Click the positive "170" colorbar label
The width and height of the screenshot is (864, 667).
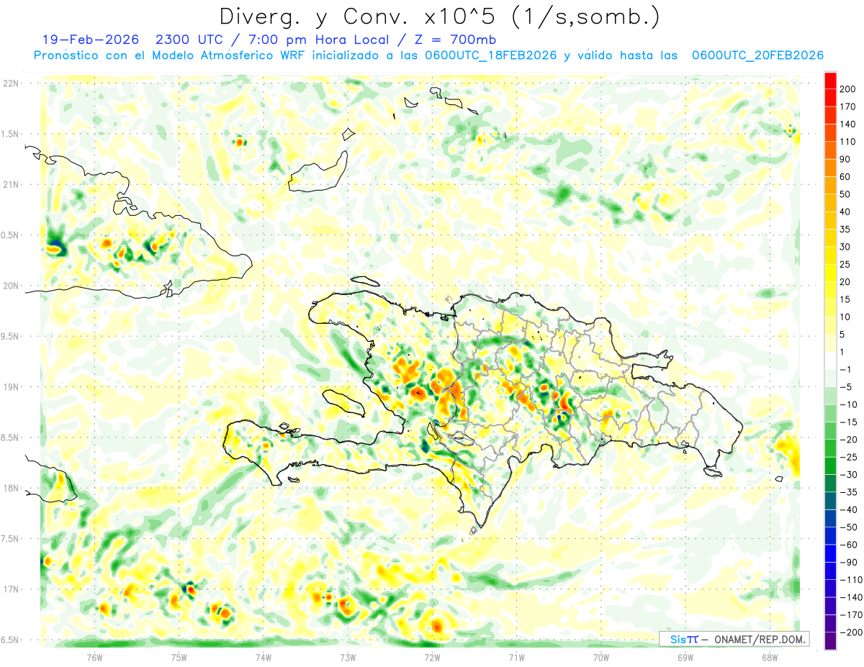tap(848, 106)
